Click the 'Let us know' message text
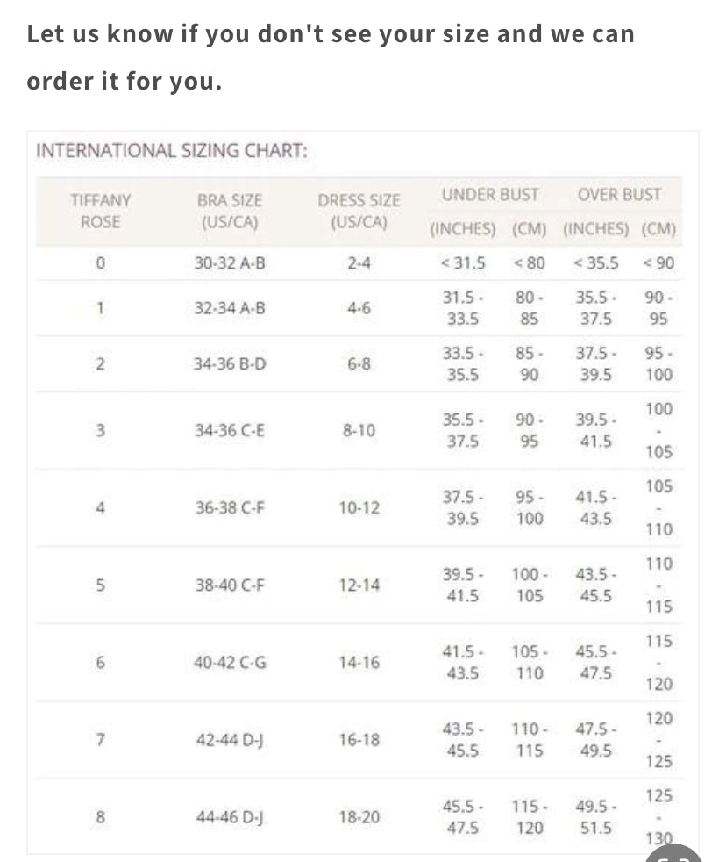The image size is (726, 862). [330, 57]
